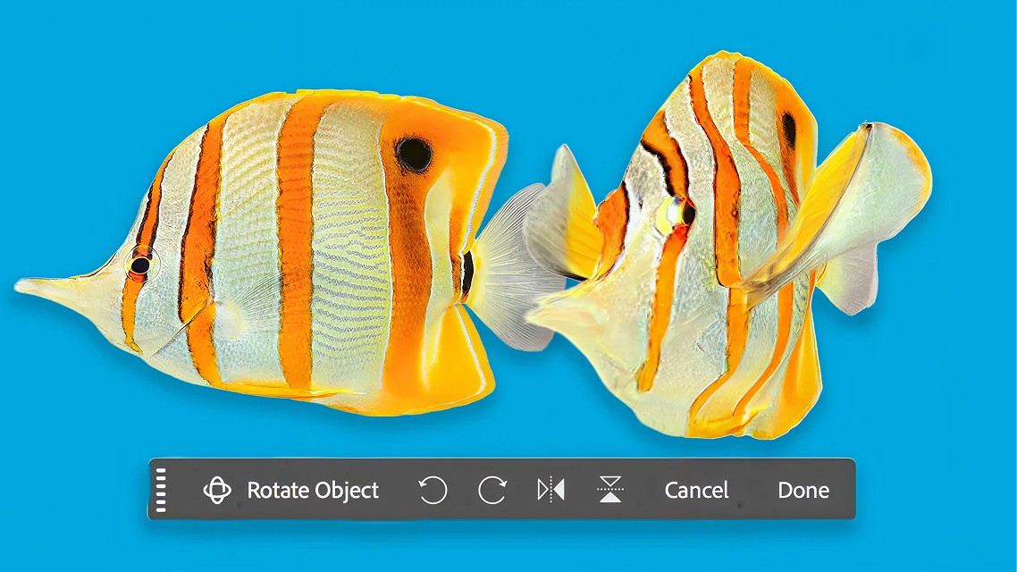This screenshot has height=572, width=1017.
Task: Click the counterclockwise rotation arrow
Action: coord(432,490)
